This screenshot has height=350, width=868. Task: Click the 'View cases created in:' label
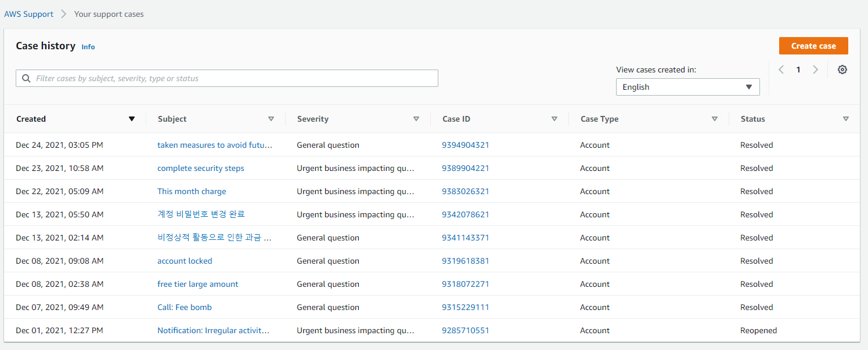click(x=656, y=70)
